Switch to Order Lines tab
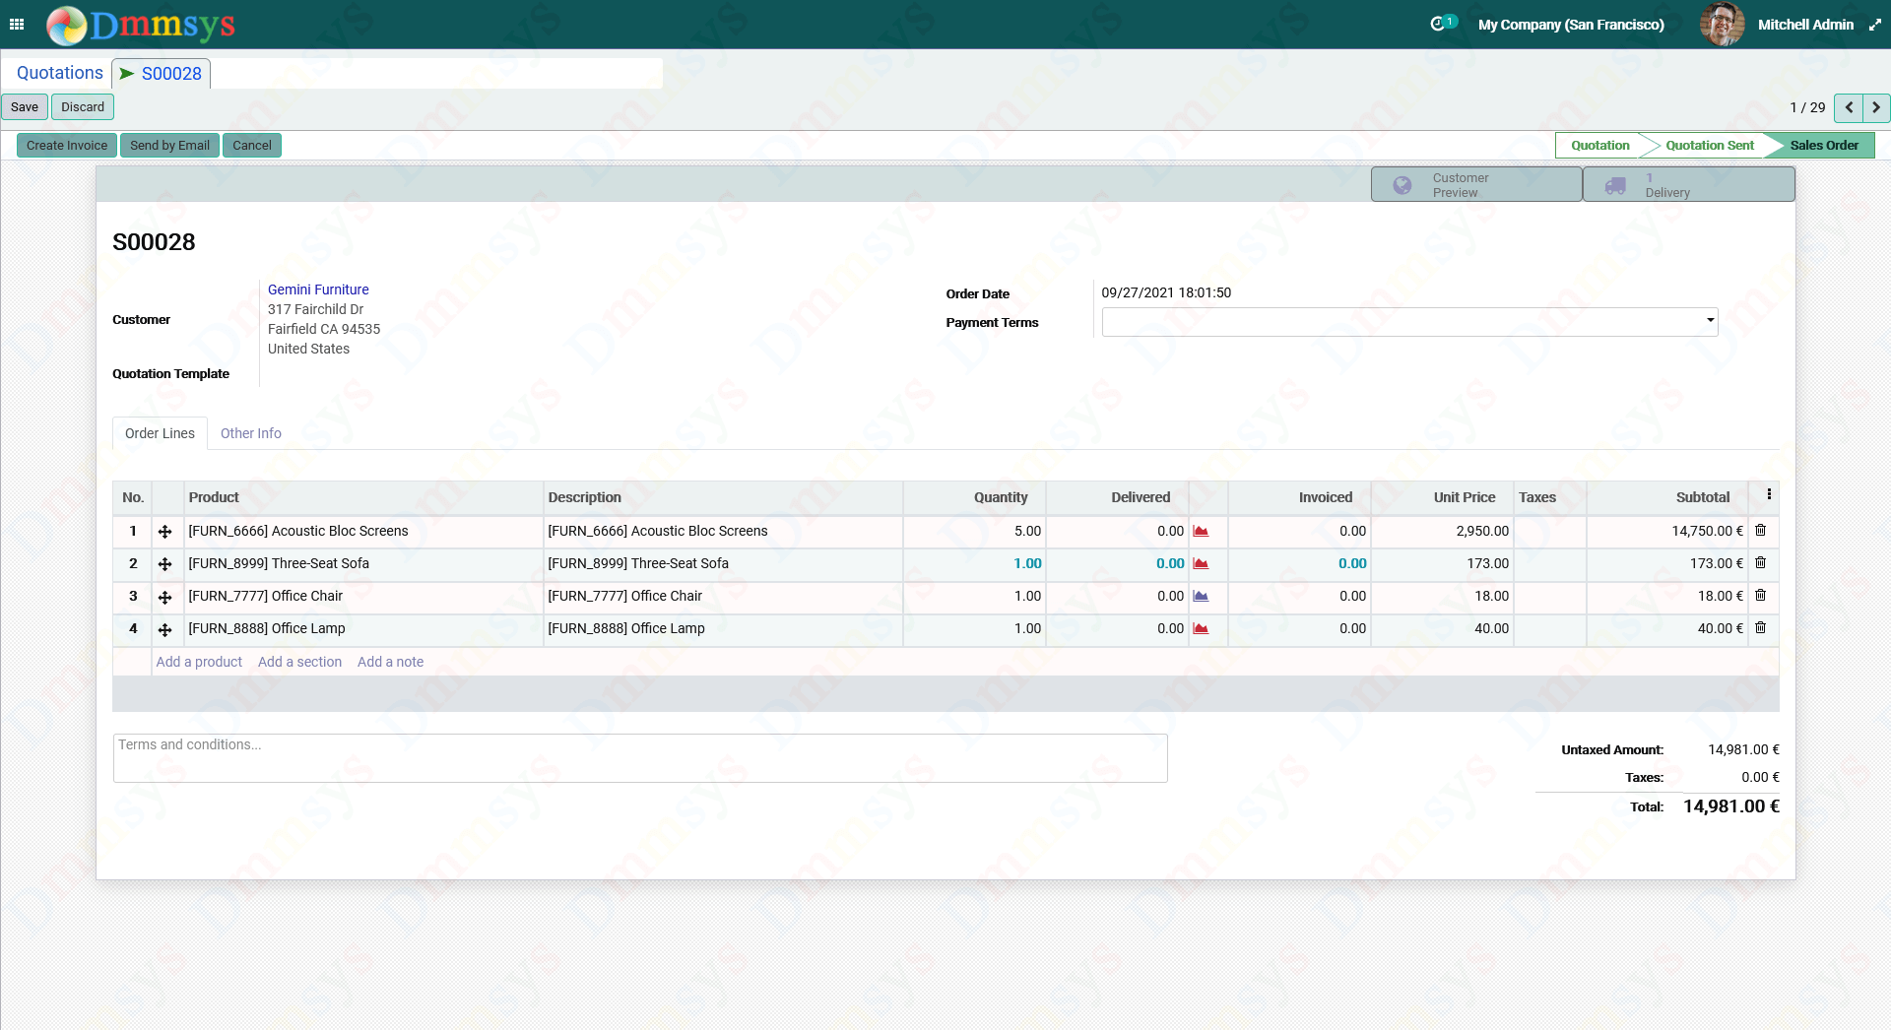This screenshot has width=1891, height=1030. pos(160,433)
